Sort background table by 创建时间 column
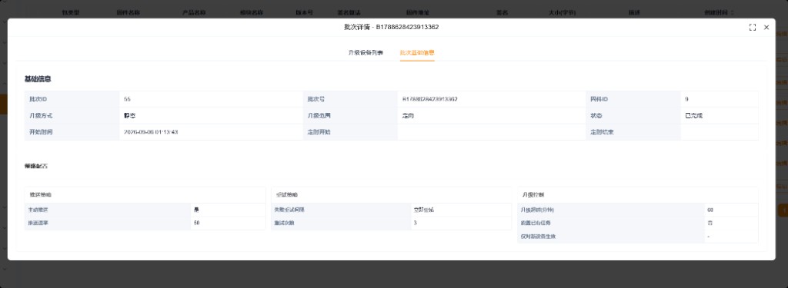The height and width of the screenshot is (288, 788). pos(733,12)
